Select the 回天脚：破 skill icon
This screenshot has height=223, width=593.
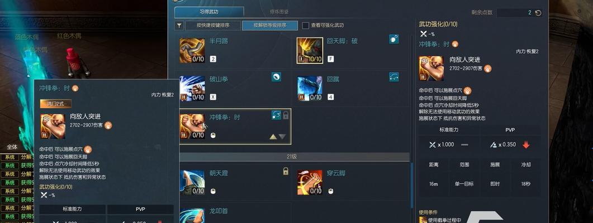point(310,50)
